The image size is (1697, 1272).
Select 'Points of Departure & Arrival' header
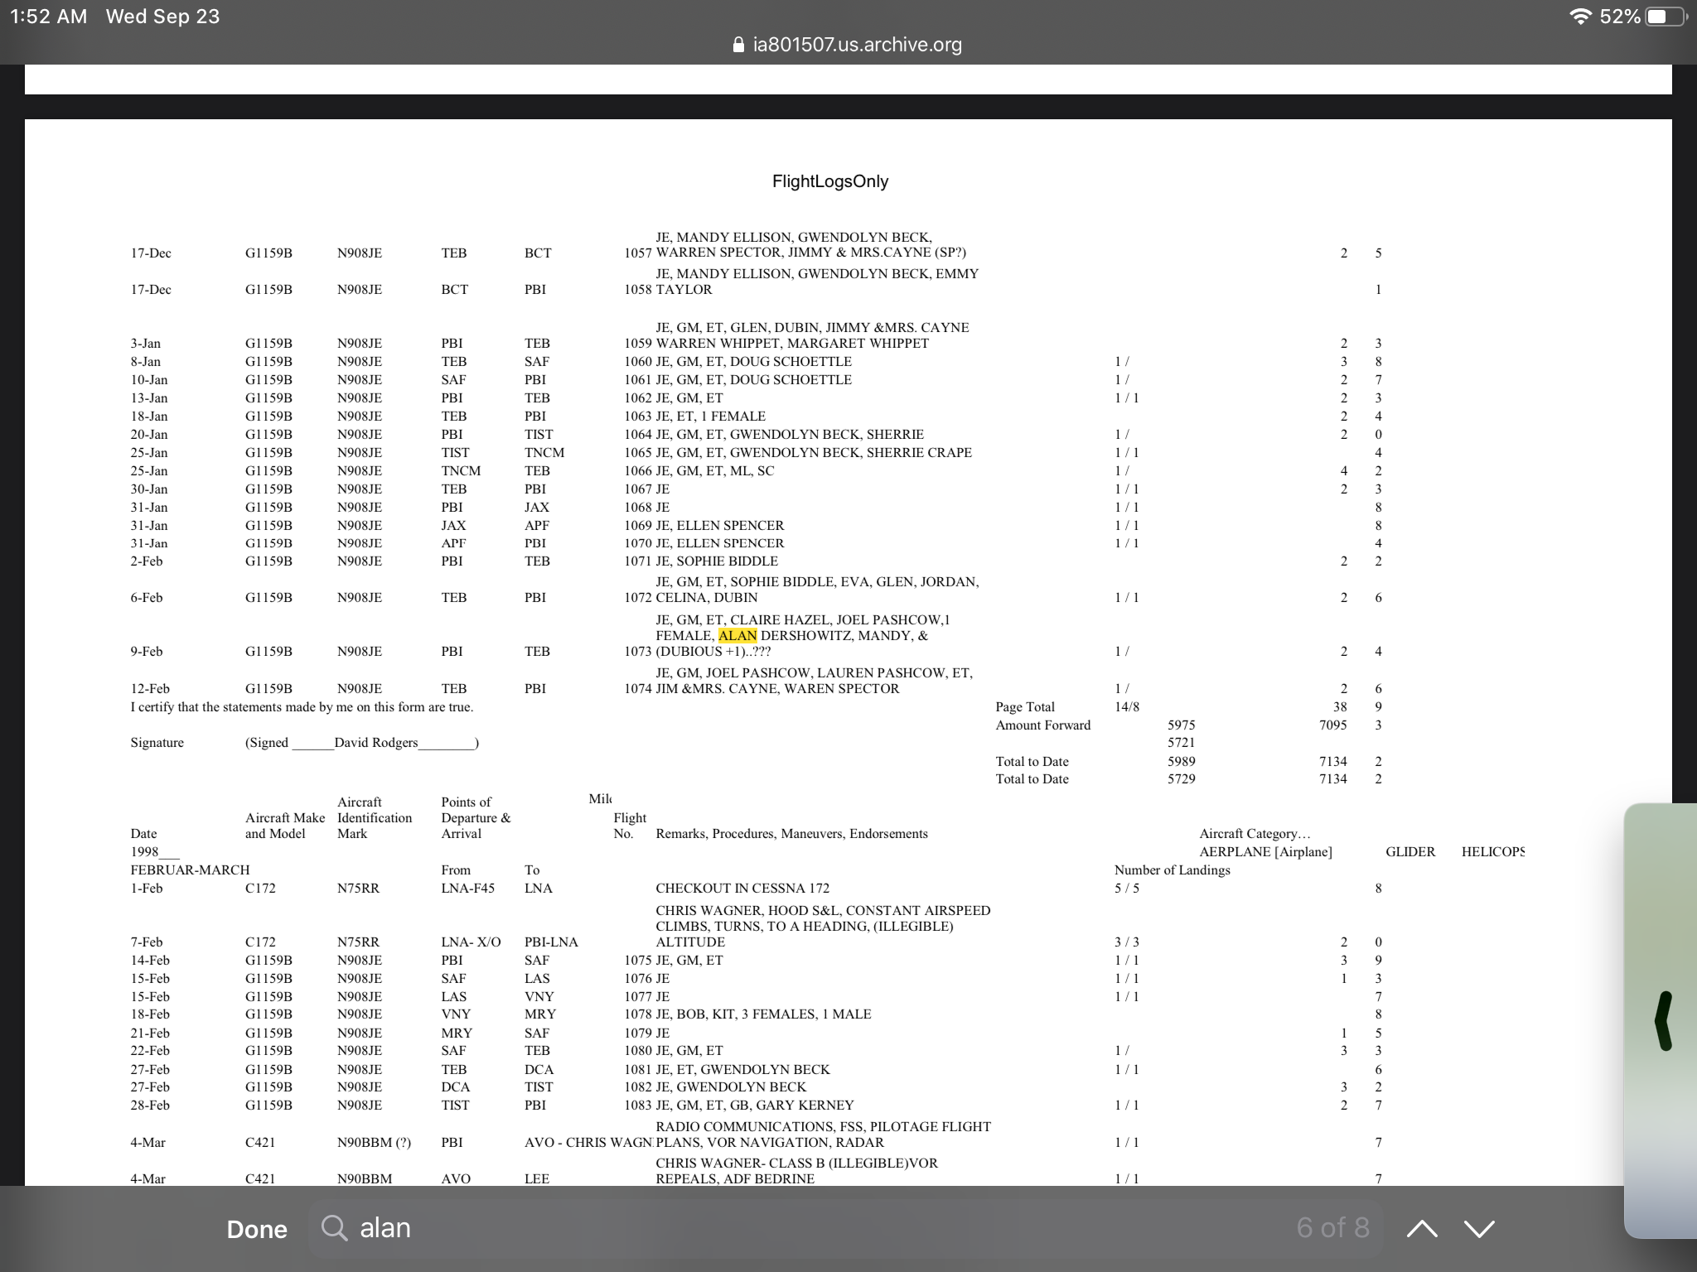point(476,818)
